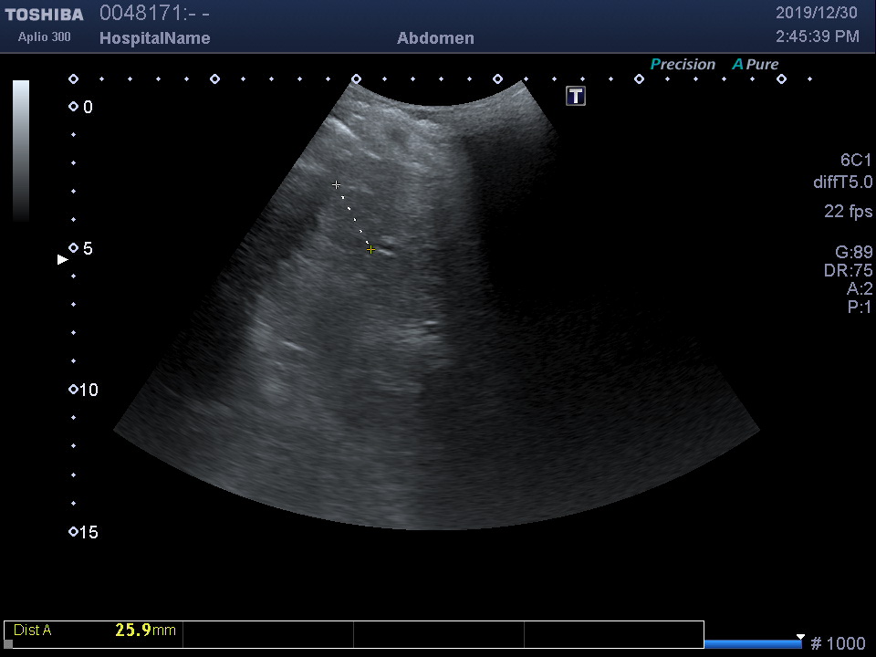Click the focus position arrow near depth 5
This screenshot has width=876, height=657.
click(x=63, y=260)
